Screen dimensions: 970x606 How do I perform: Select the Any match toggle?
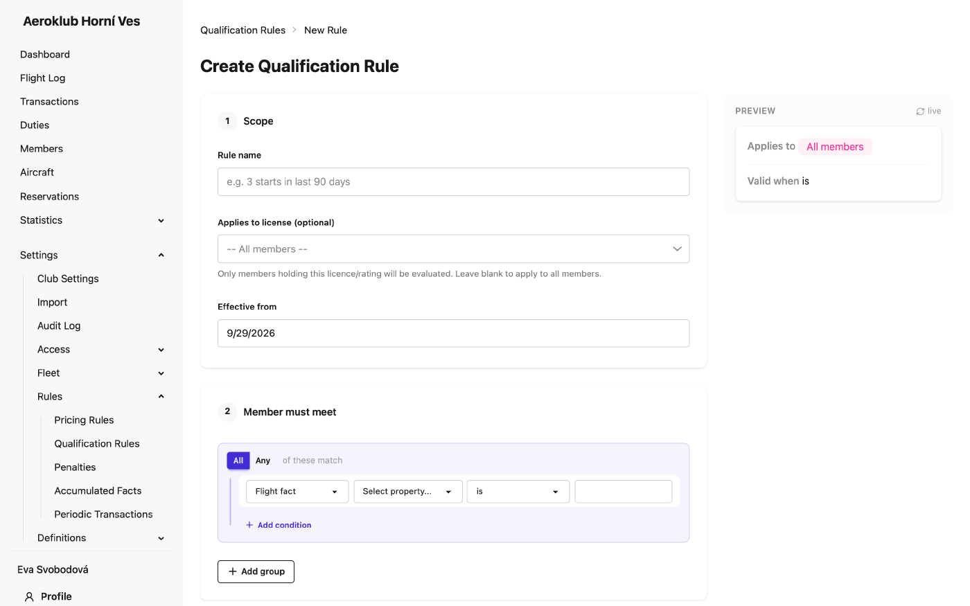263,461
